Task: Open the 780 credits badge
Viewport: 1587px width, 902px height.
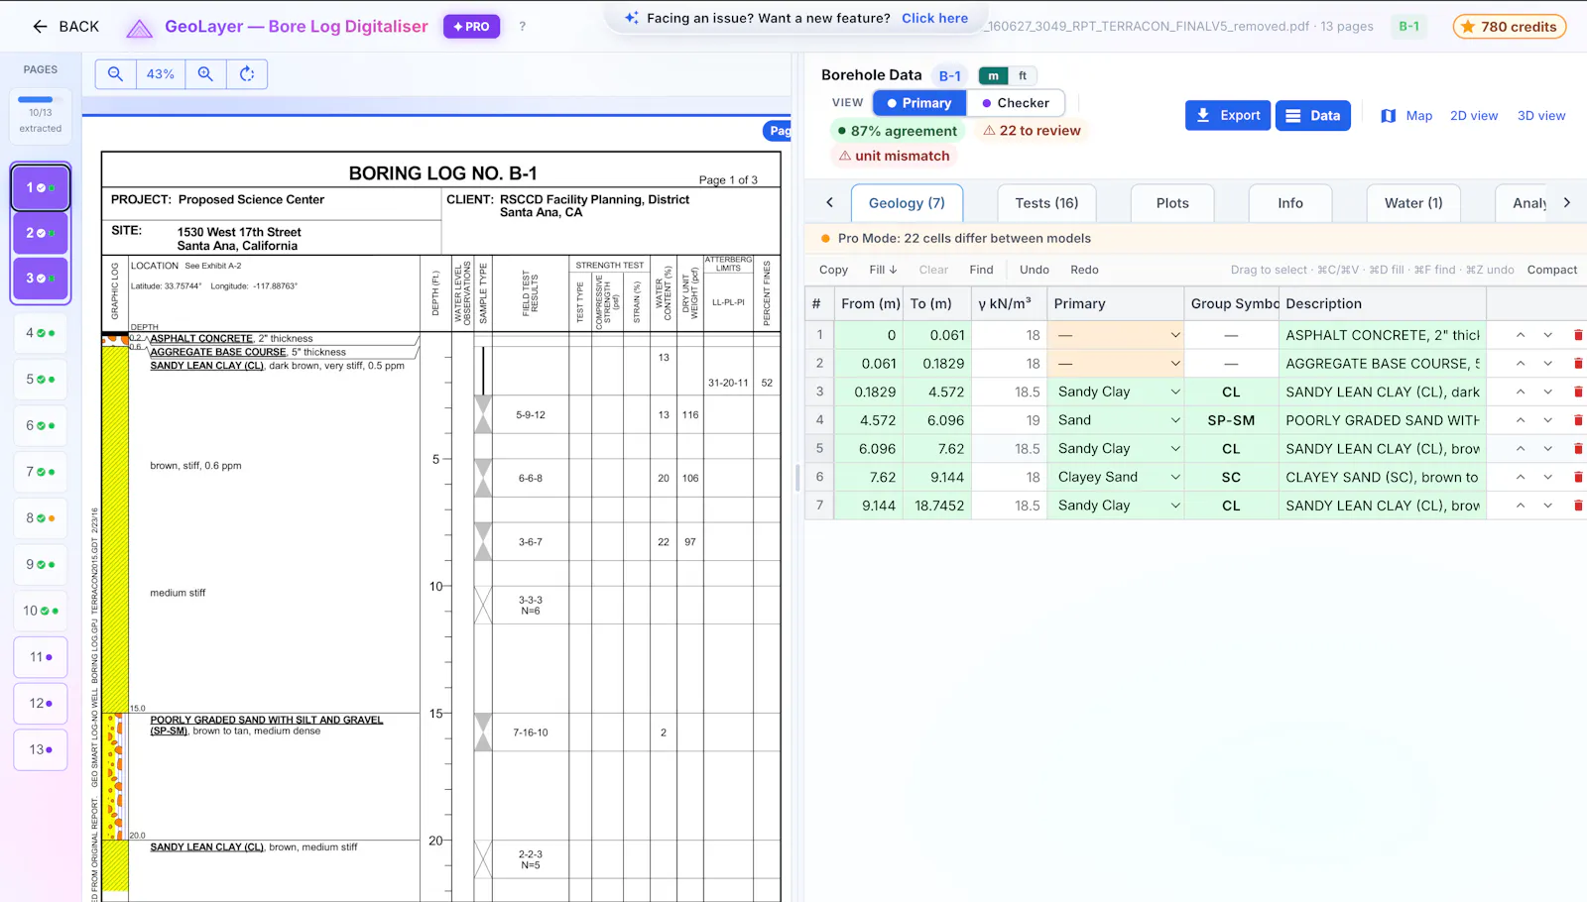Action: click(1509, 27)
